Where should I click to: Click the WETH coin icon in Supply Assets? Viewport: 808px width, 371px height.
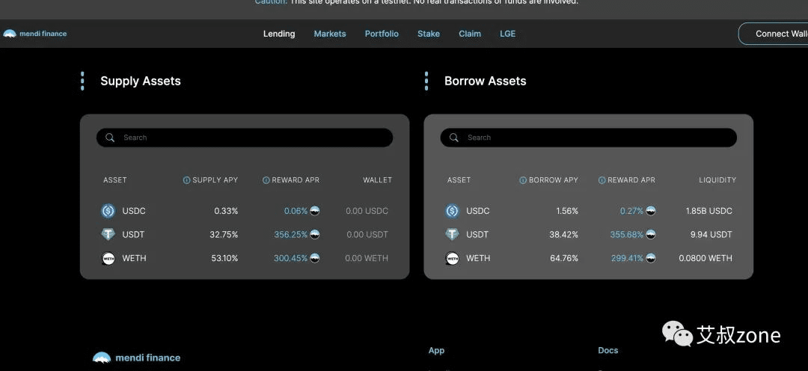tap(108, 258)
